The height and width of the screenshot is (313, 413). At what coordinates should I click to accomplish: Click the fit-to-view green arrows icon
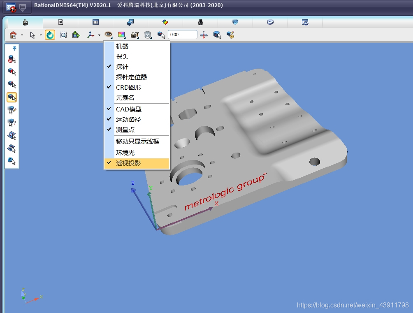click(x=76, y=35)
